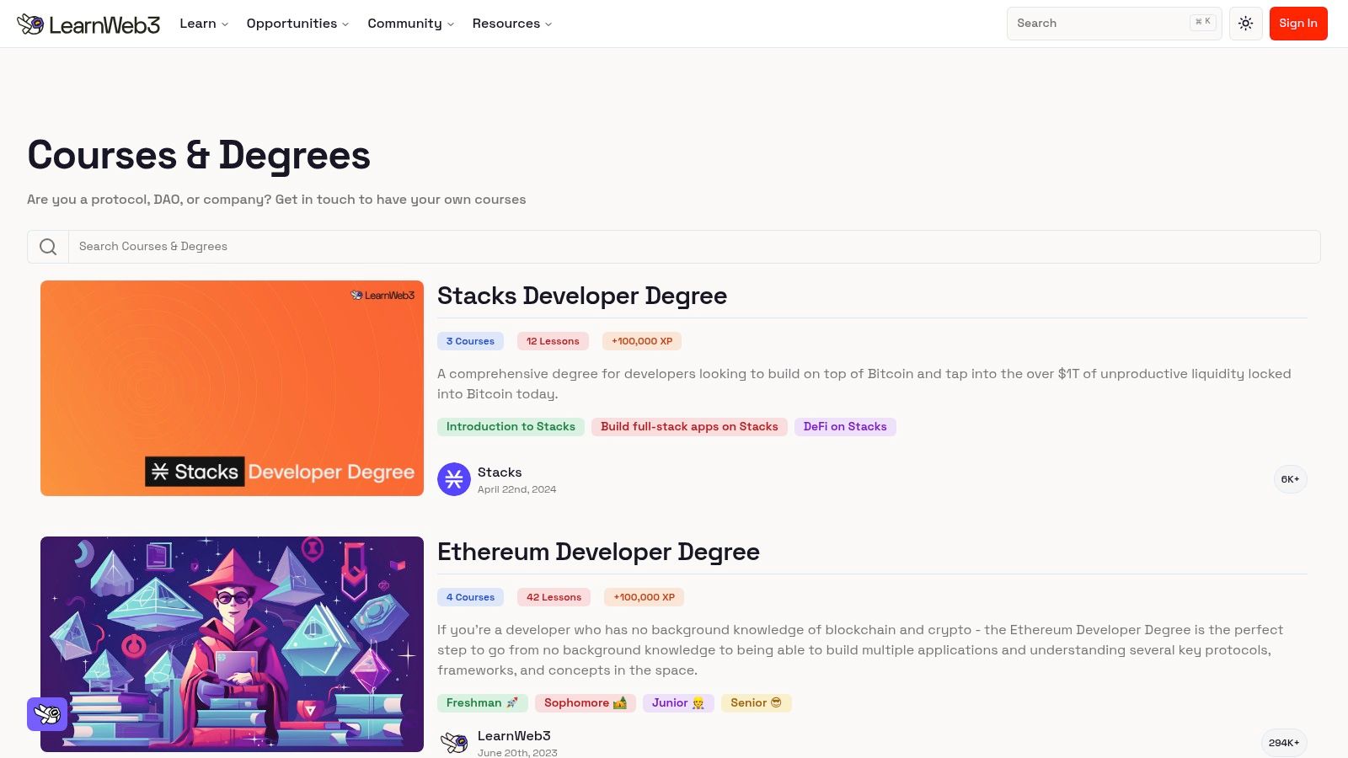Click the Sign In button
The width and height of the screenshot is (1348, 758).
pyautogui.click(x=1298, y=24)
